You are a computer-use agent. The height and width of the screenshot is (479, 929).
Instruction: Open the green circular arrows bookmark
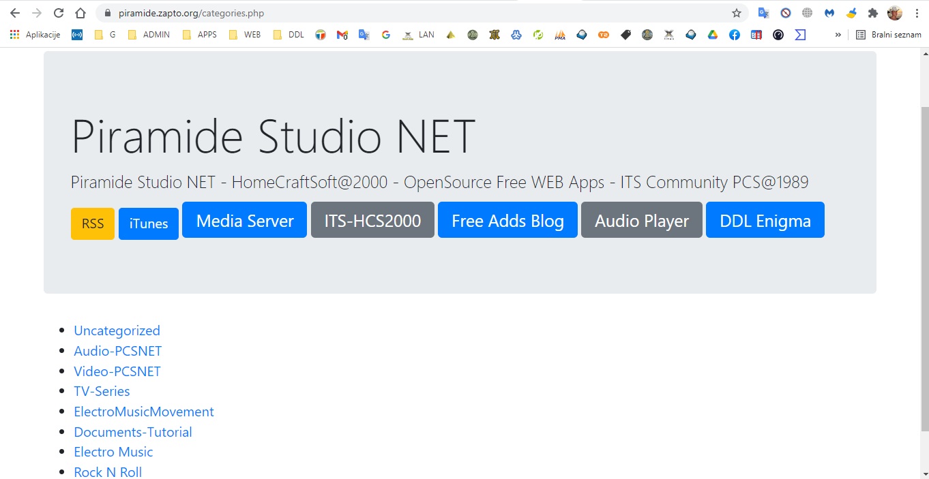pos(538,35)
